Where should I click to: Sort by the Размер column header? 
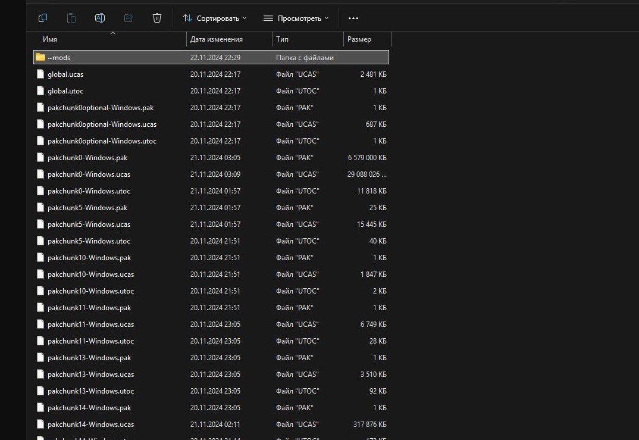pos(359,39)
